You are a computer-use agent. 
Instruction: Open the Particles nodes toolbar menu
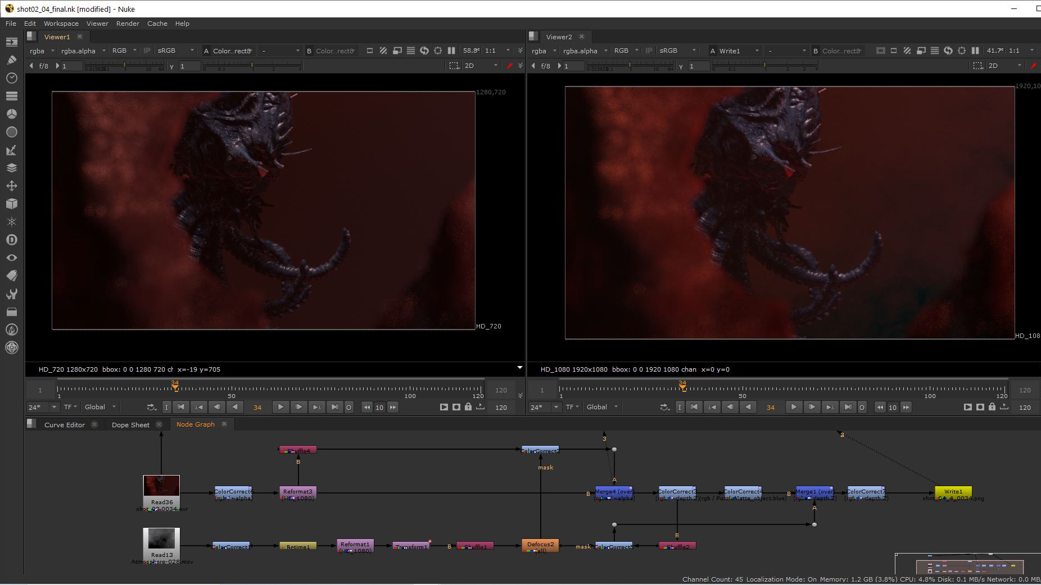click(11, 222)
